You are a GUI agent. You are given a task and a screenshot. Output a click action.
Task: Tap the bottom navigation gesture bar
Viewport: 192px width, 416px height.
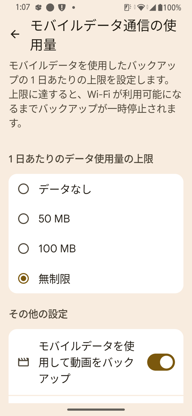(x=96, y=409)
